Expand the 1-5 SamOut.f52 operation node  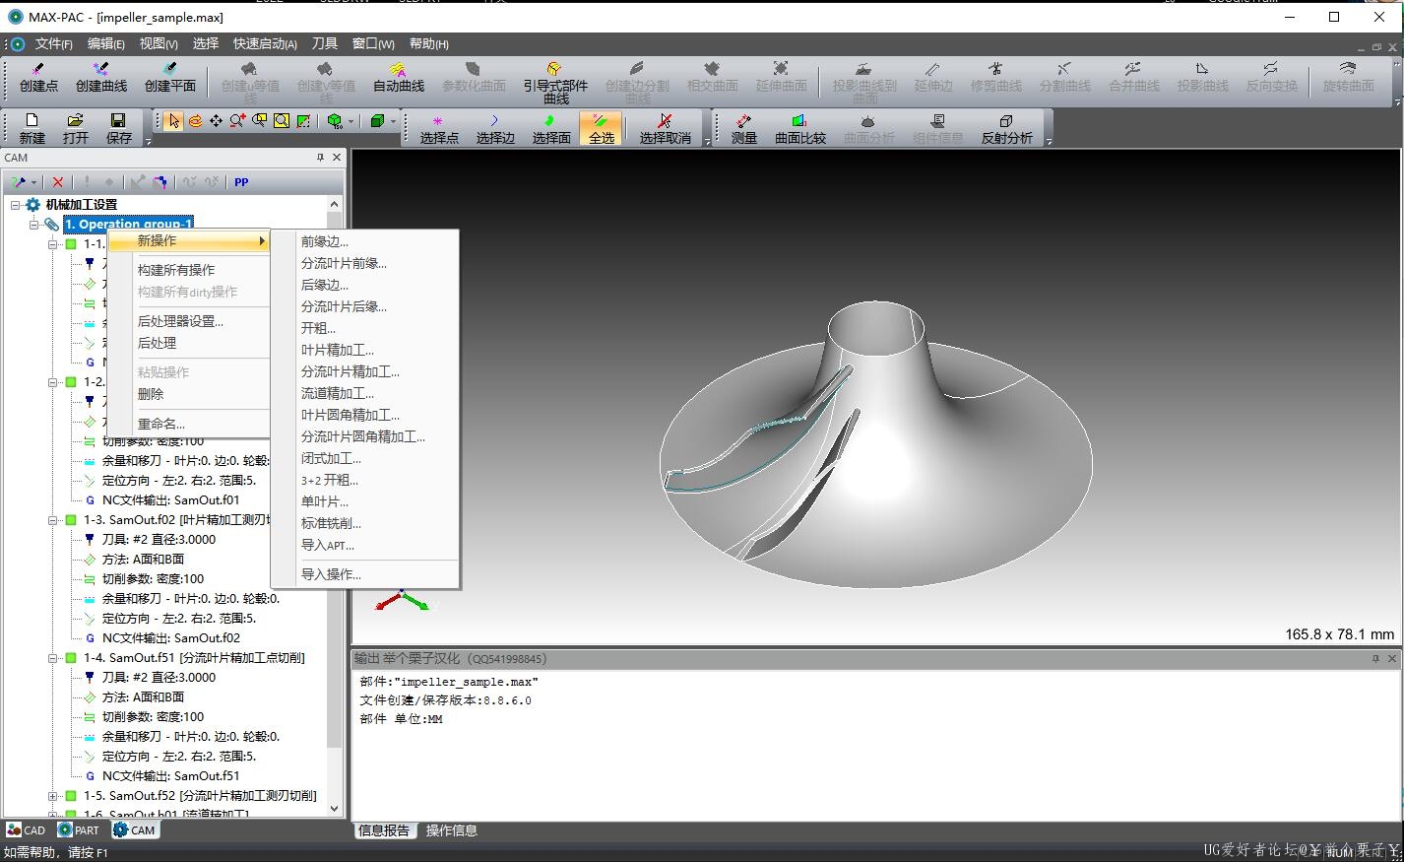[x=53, y=796]
